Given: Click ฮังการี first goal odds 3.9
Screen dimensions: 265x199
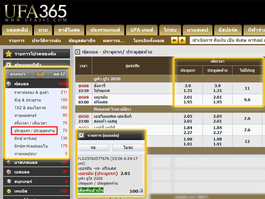Looking at the screenshot, I should pos(188,86).
